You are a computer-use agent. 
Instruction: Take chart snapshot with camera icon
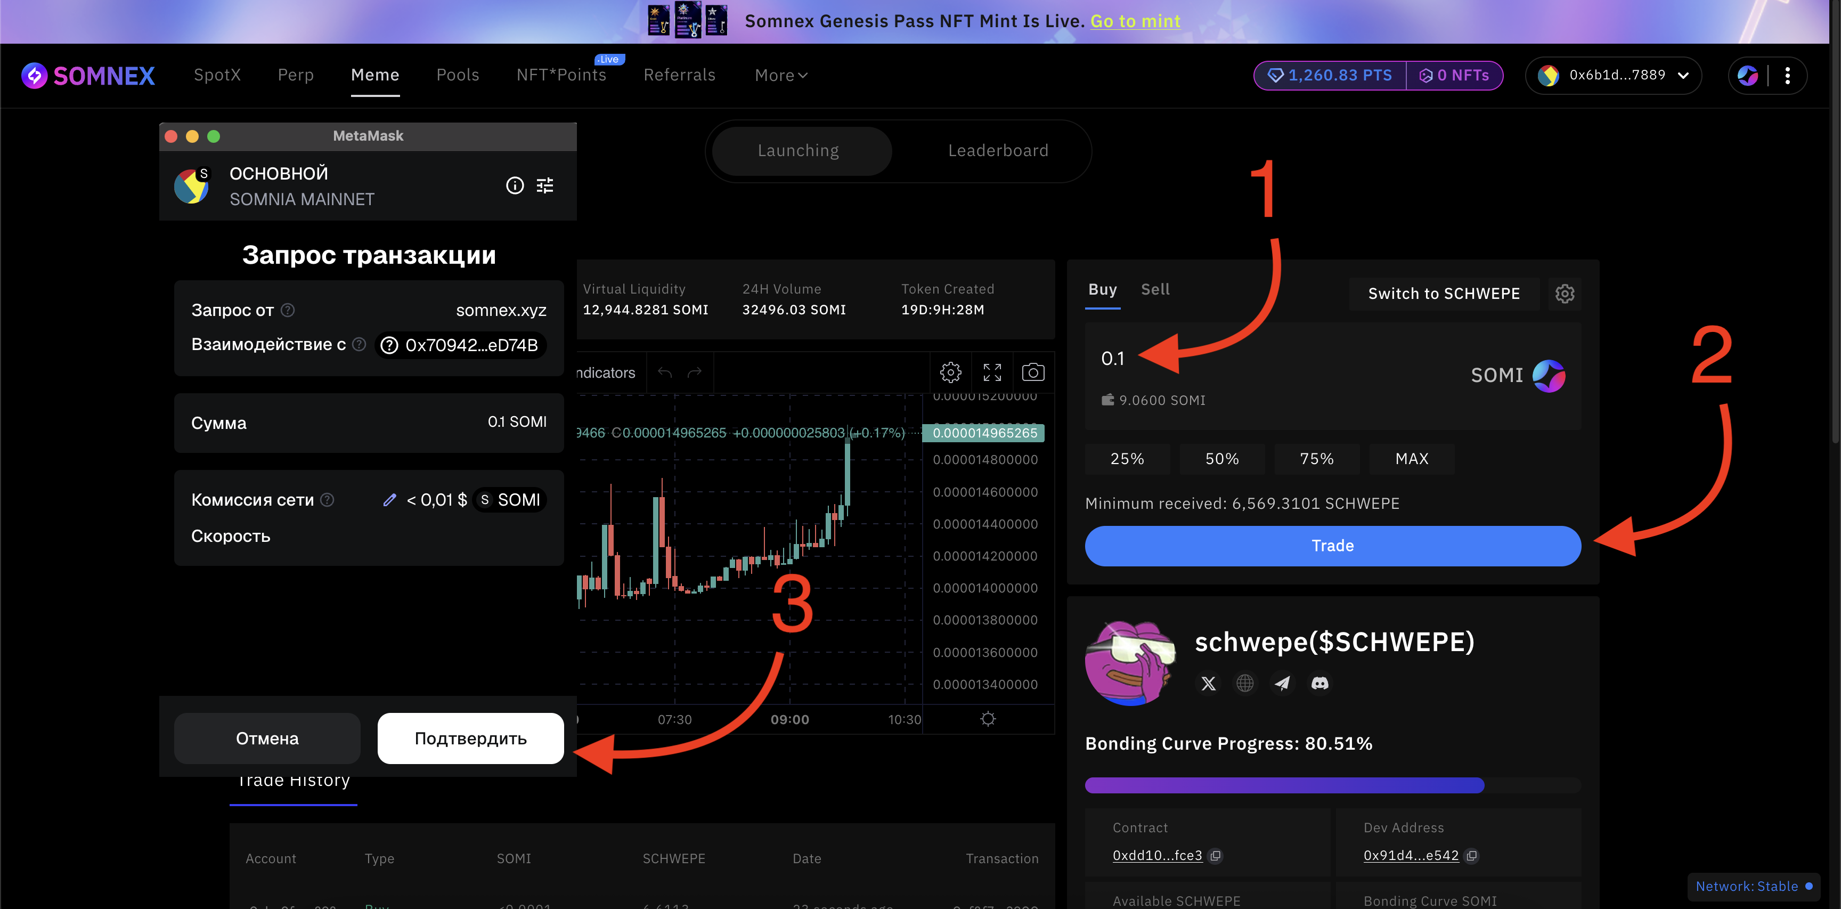pyautogui.click(x=1033, y=372)
